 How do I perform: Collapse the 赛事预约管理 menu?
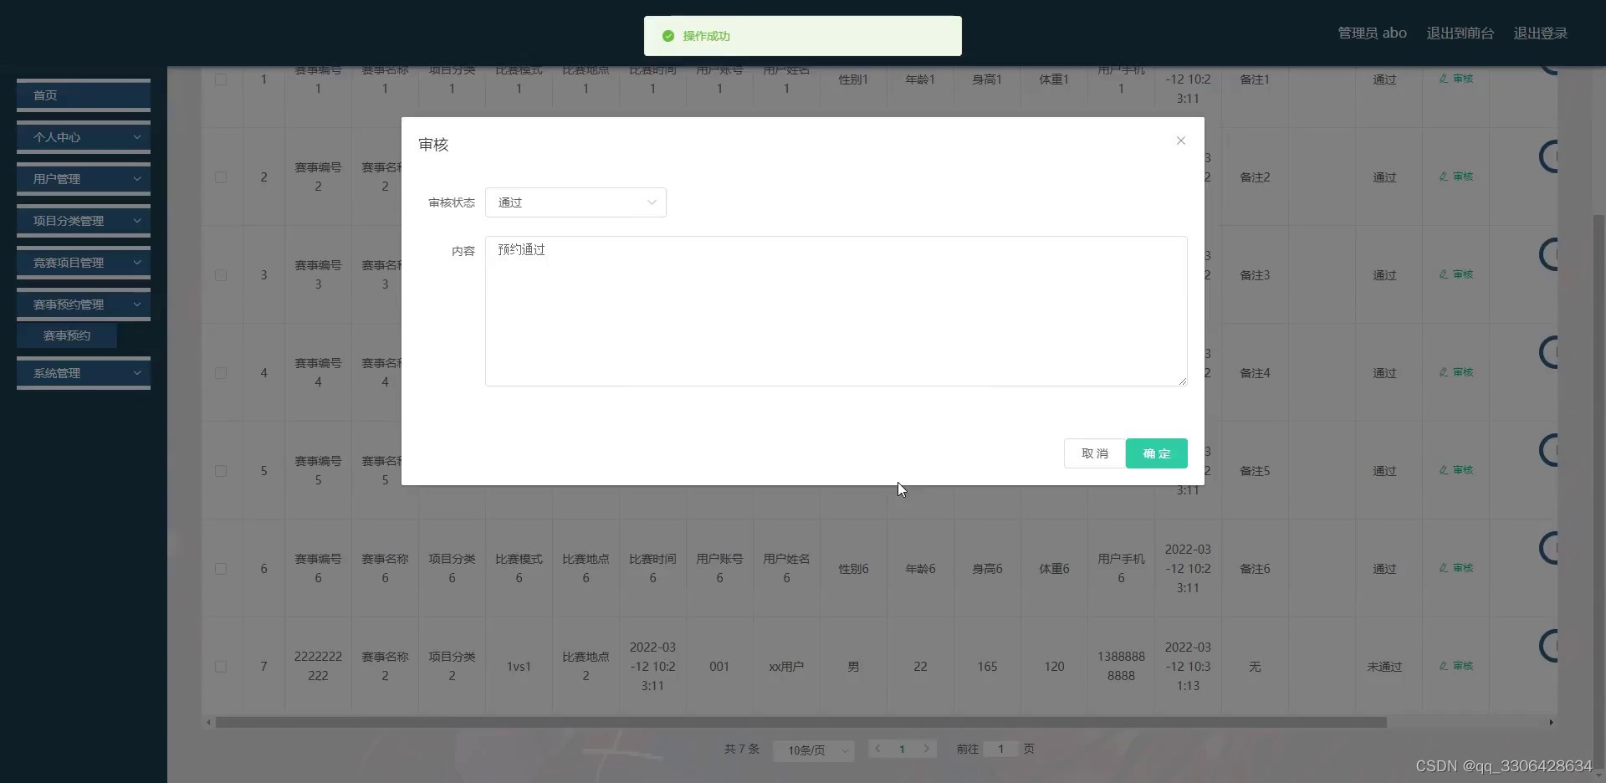point(84,304)
